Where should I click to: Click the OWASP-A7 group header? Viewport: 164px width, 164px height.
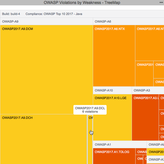(x=156, y=159)
